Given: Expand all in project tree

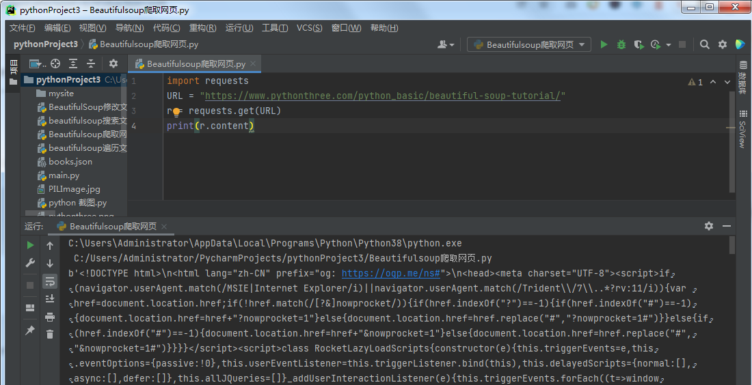Looking at the screenshot, I should [x=73, y=63].
